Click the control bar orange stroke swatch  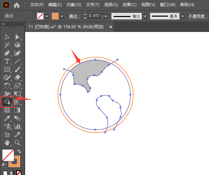(x=55, y=16)
